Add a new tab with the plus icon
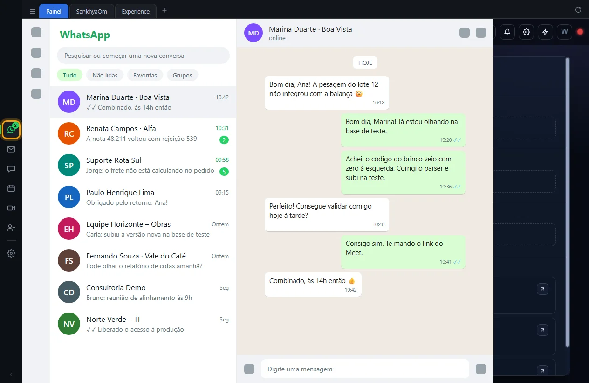 coord(164,11)
